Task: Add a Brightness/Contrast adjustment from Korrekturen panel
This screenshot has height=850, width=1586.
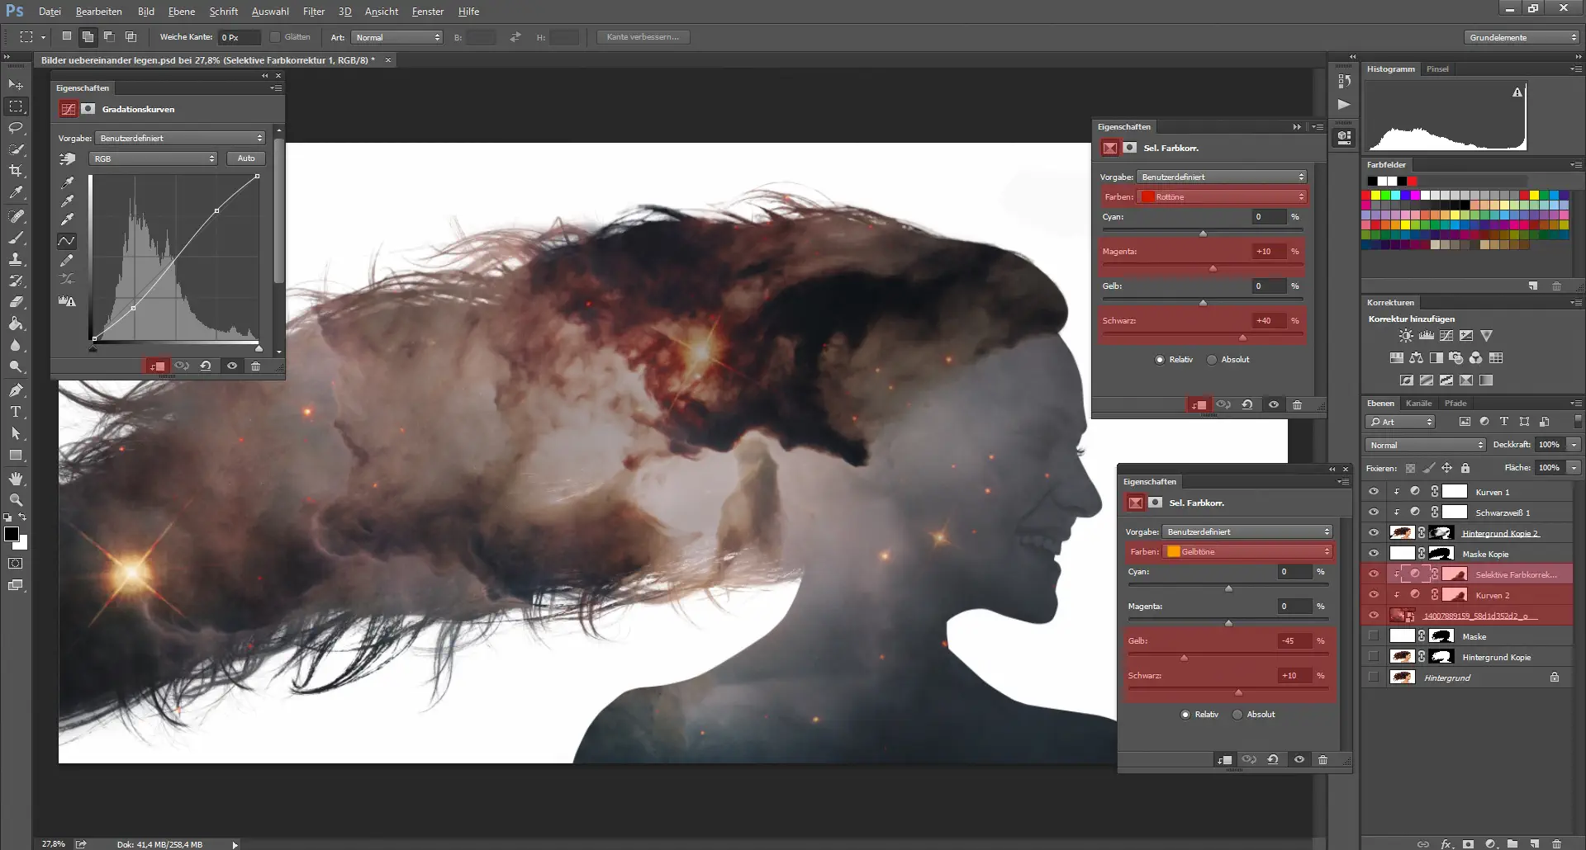Action: [1405, 335]
